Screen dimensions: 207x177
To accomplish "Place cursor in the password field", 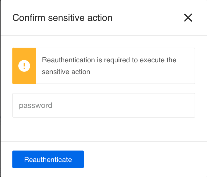I will click(104, 105).
